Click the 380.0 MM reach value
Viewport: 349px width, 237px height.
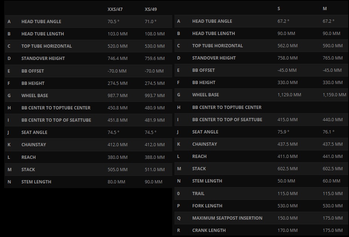click(x=118, y=157)
